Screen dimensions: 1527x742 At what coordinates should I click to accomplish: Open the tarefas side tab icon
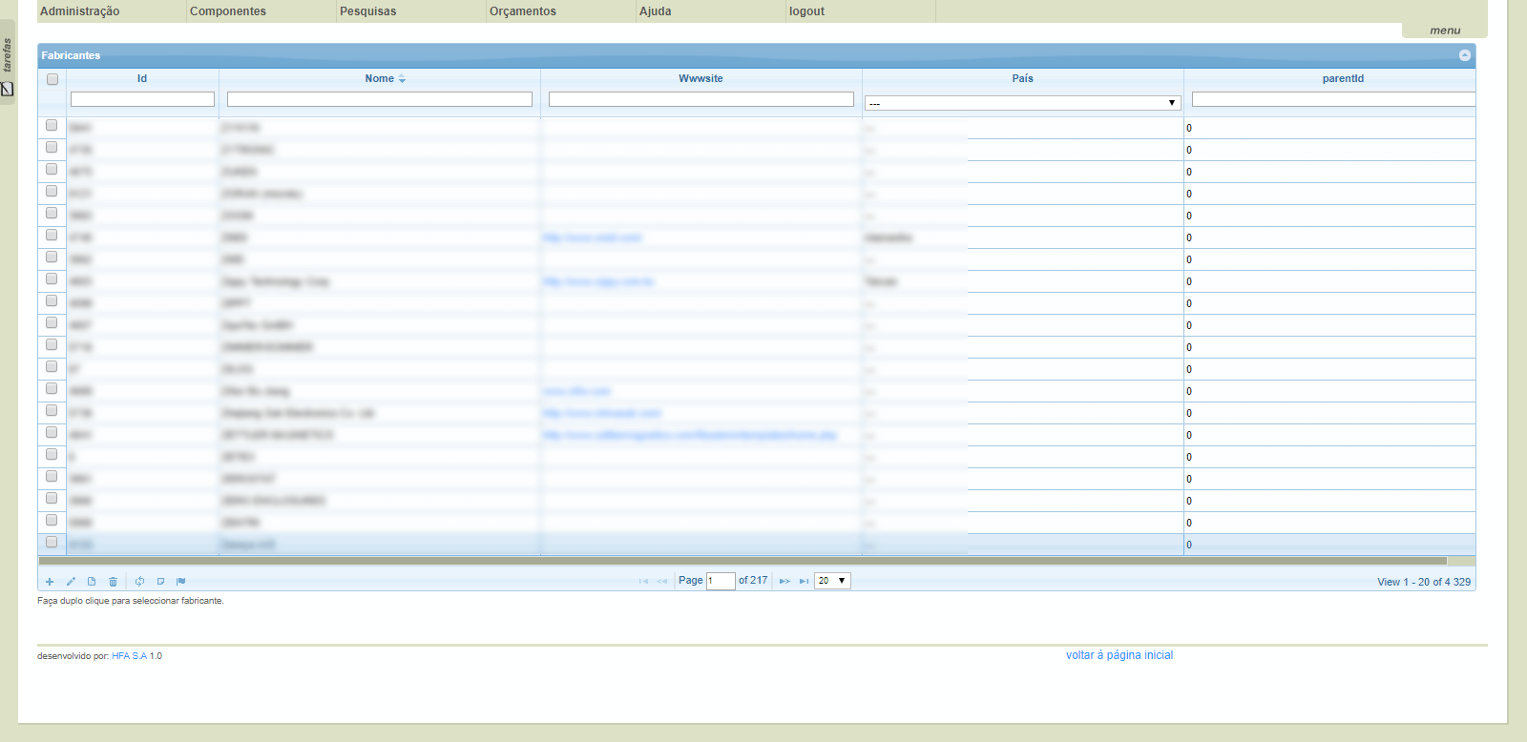pos(8,89)
